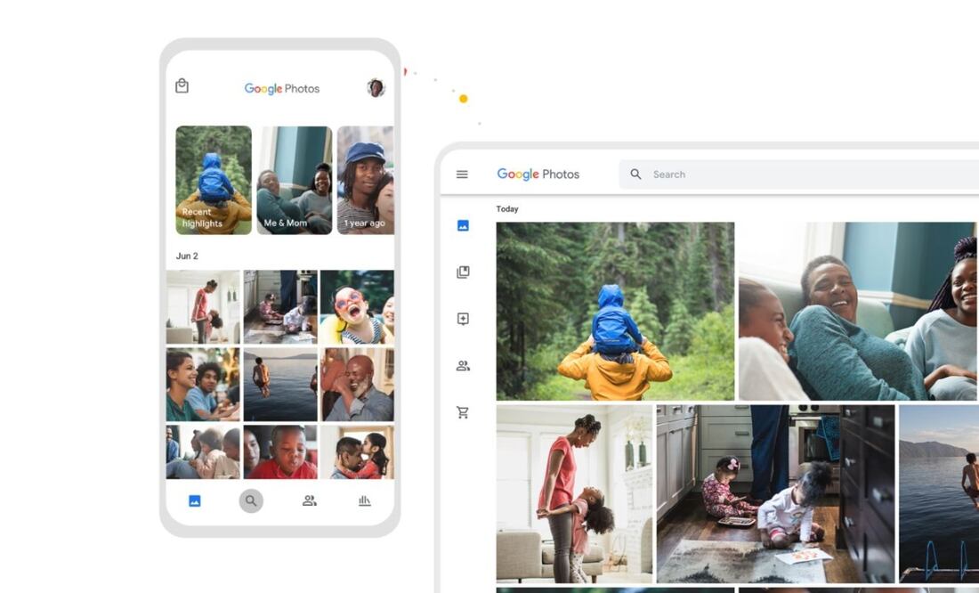Open the Me & Mom memory card
This screenshot has width=979, height=593.
[x=294, y=181]
